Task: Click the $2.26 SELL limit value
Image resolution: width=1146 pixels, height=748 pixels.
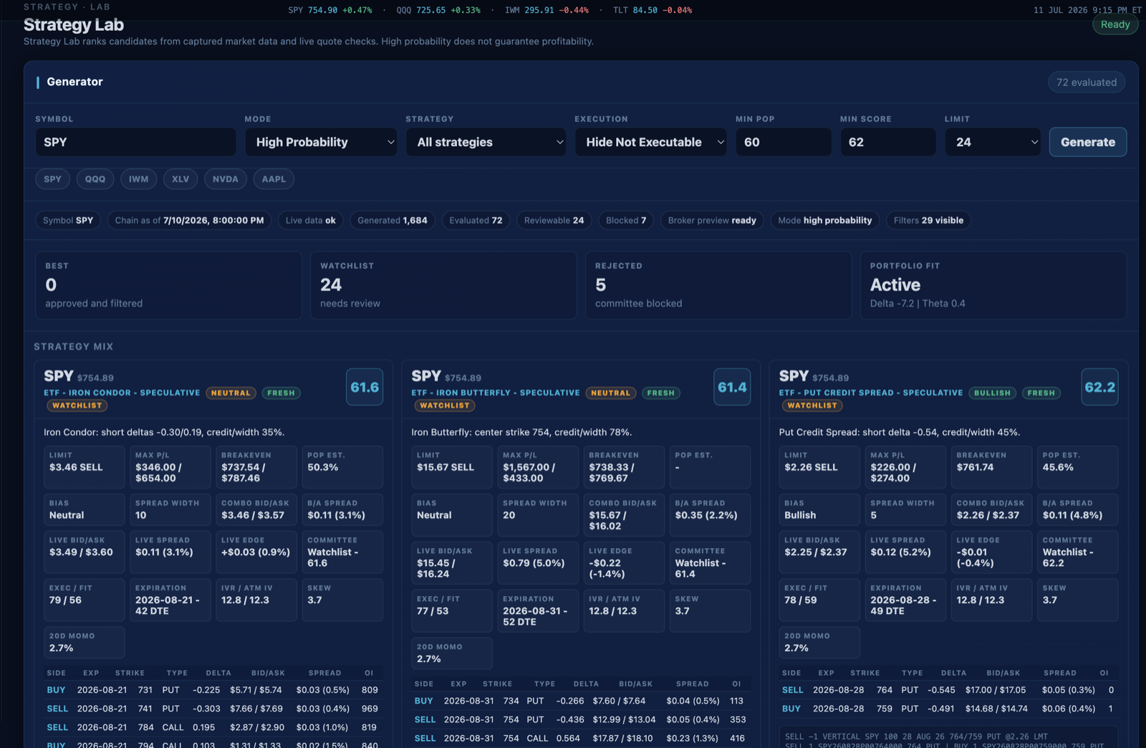Action: click(x=811, y=467)
